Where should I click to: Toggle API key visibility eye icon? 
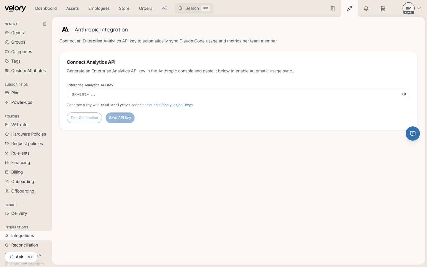404,94
